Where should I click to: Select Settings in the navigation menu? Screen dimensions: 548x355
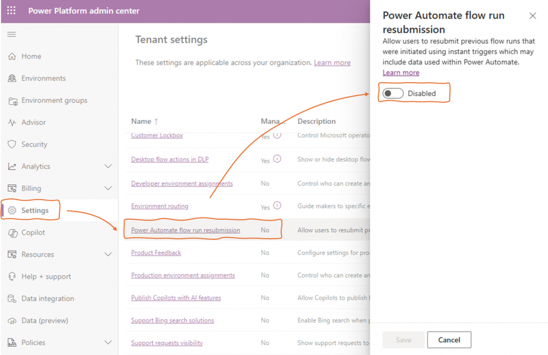35,210
